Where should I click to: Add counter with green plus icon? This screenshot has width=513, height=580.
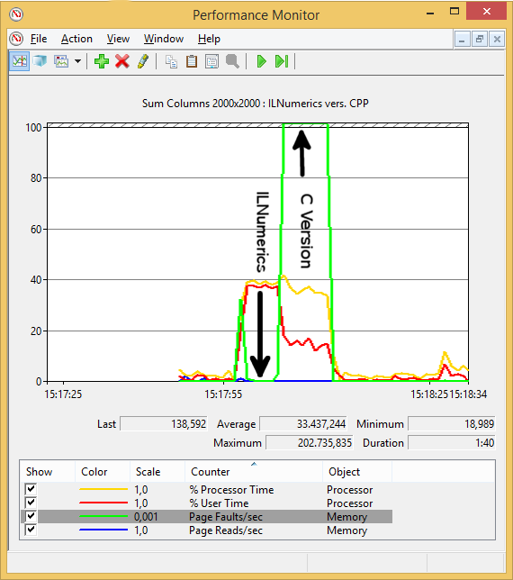pyautogui.click(x=102, y=61)
